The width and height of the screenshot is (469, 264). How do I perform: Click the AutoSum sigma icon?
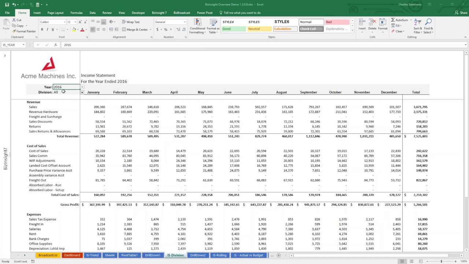[393, 20]
